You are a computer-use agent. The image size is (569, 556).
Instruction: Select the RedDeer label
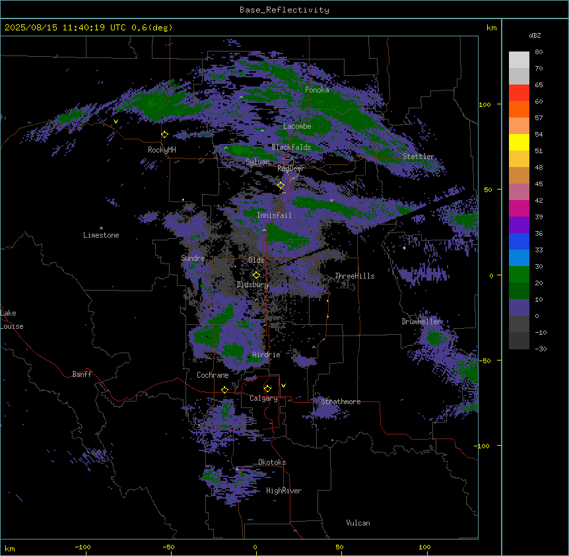[x=290, y=168]
